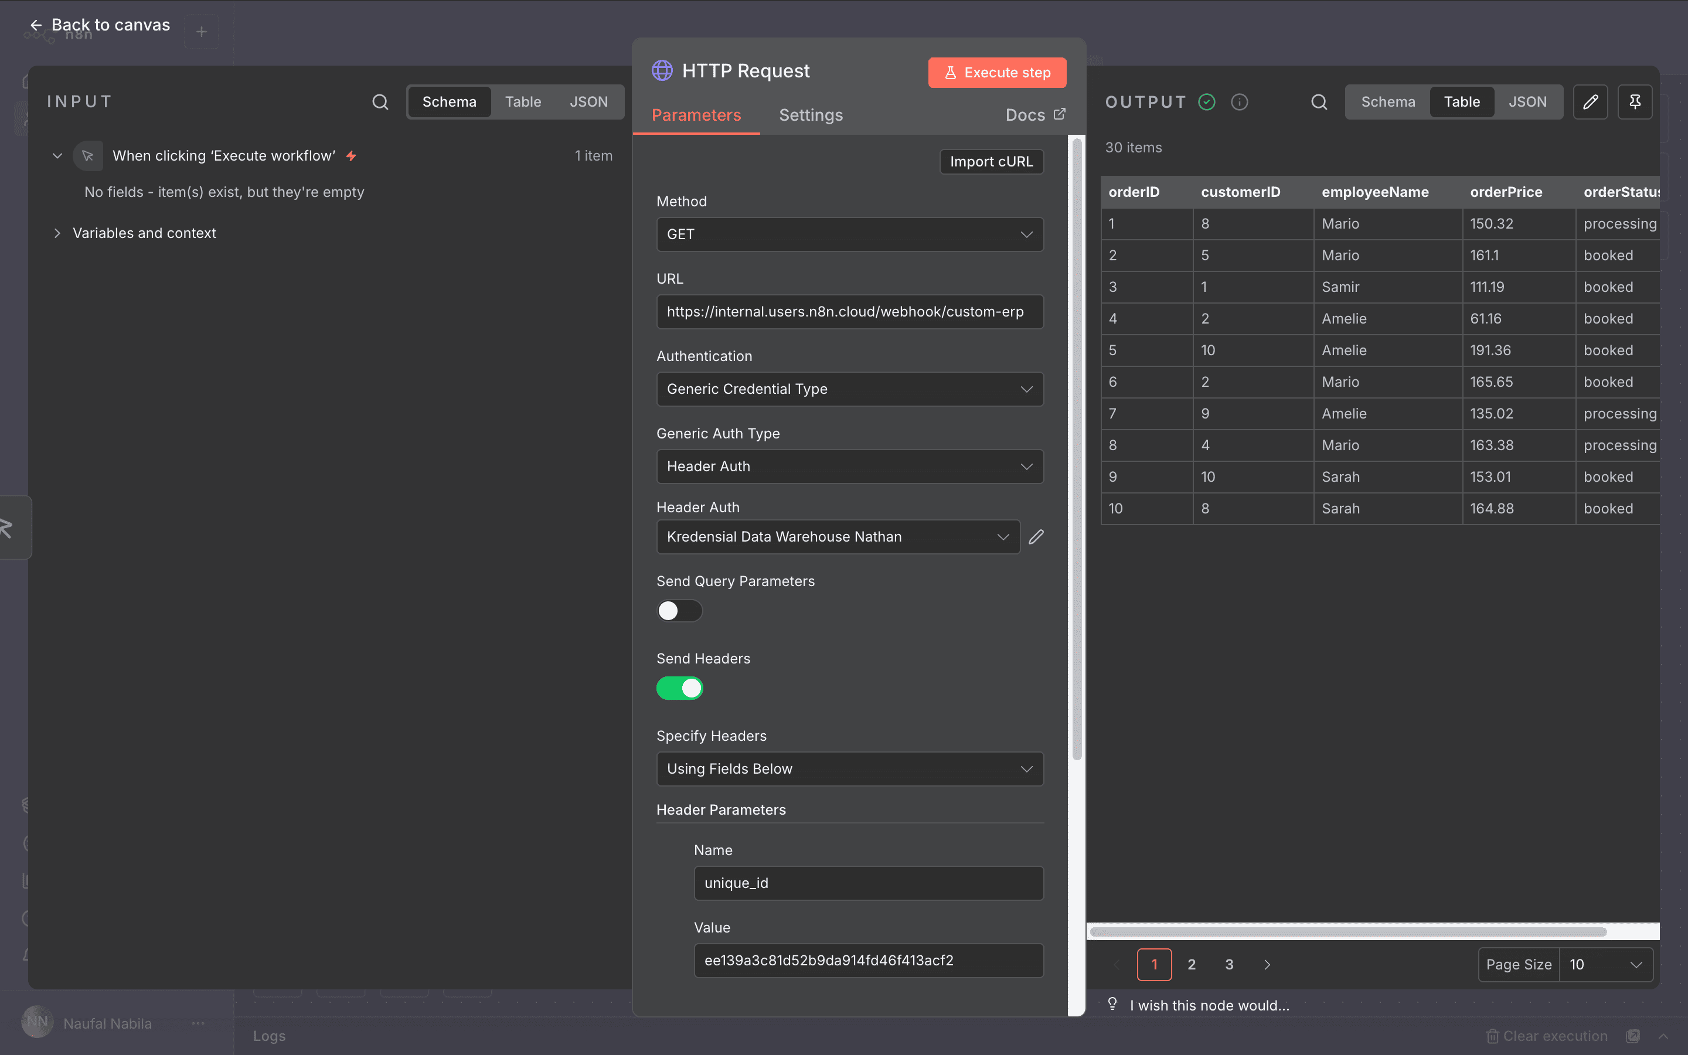
Task: Open the Generic Auth Type dropdown
Action: click(x=850, y=467)
